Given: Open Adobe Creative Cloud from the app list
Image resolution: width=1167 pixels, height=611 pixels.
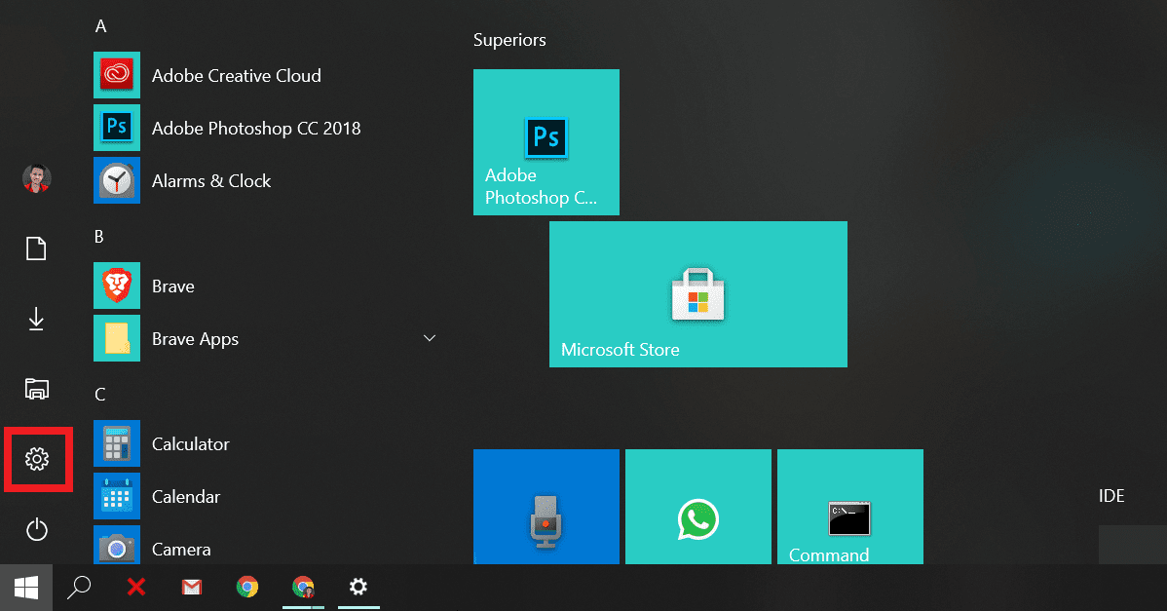Looking at the screenshot, I should click(x=236, y=75).
